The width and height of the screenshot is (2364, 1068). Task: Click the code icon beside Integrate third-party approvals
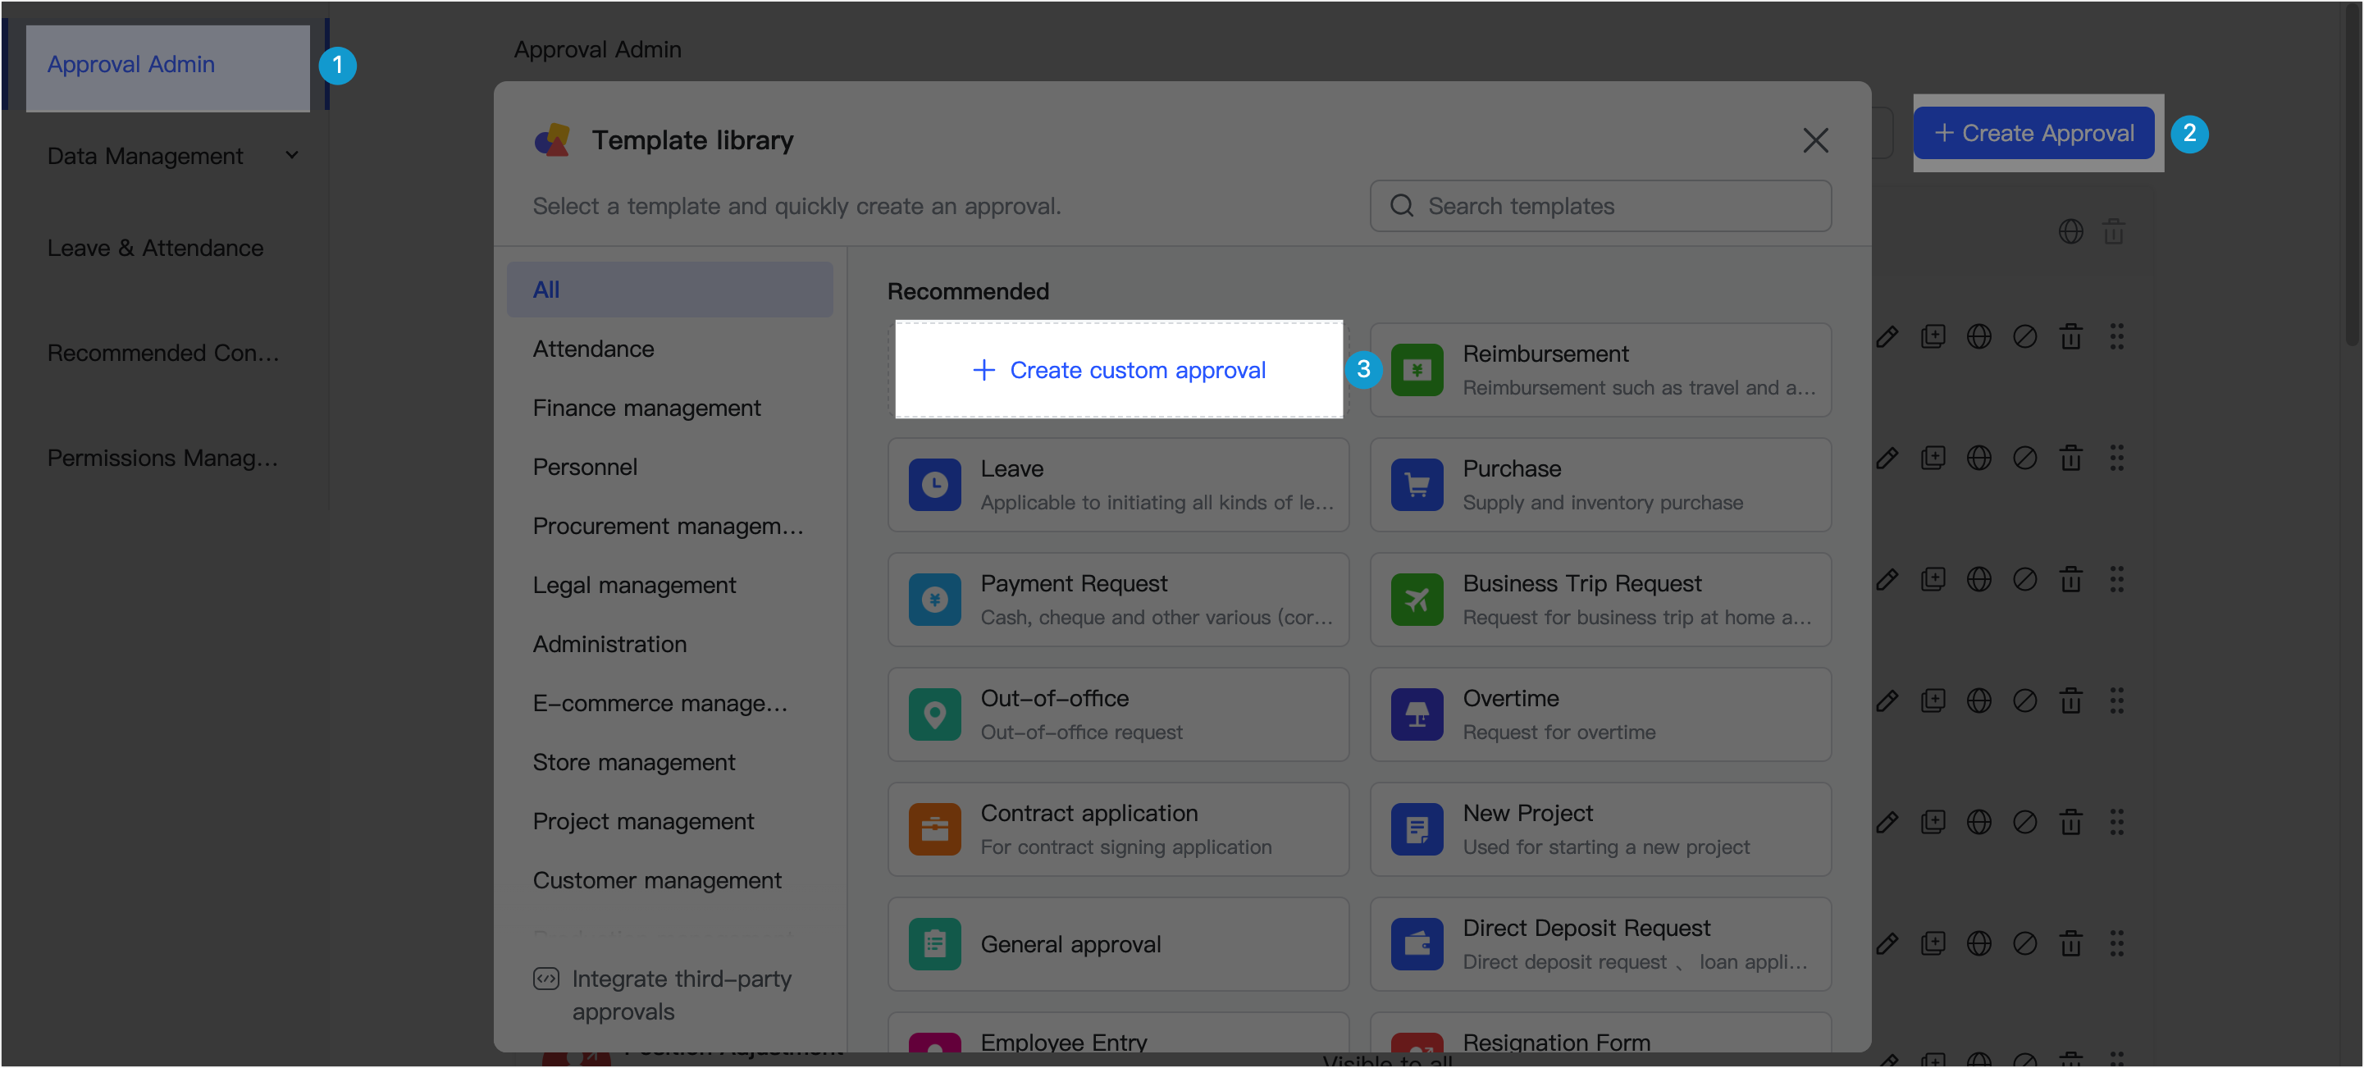(x=546, y=978)
